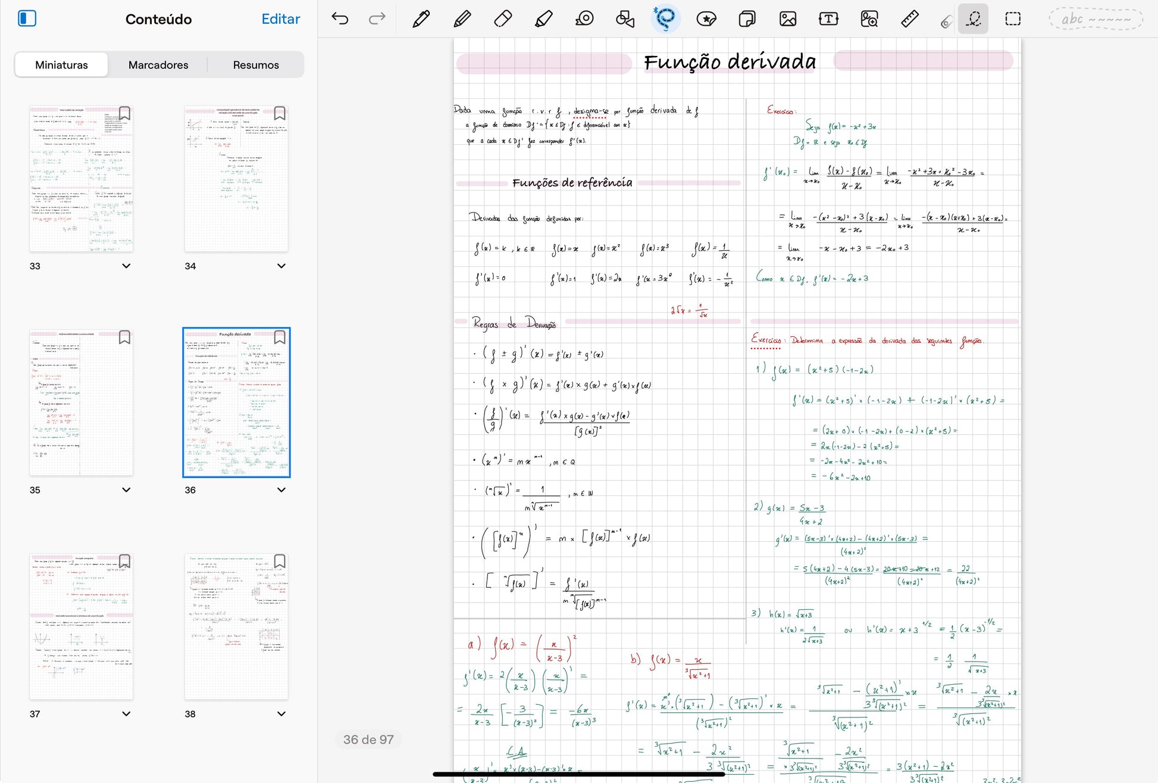Activate the tape tool
The image size is (1158, 783).
pyautogui.click(x=584, y=19)
